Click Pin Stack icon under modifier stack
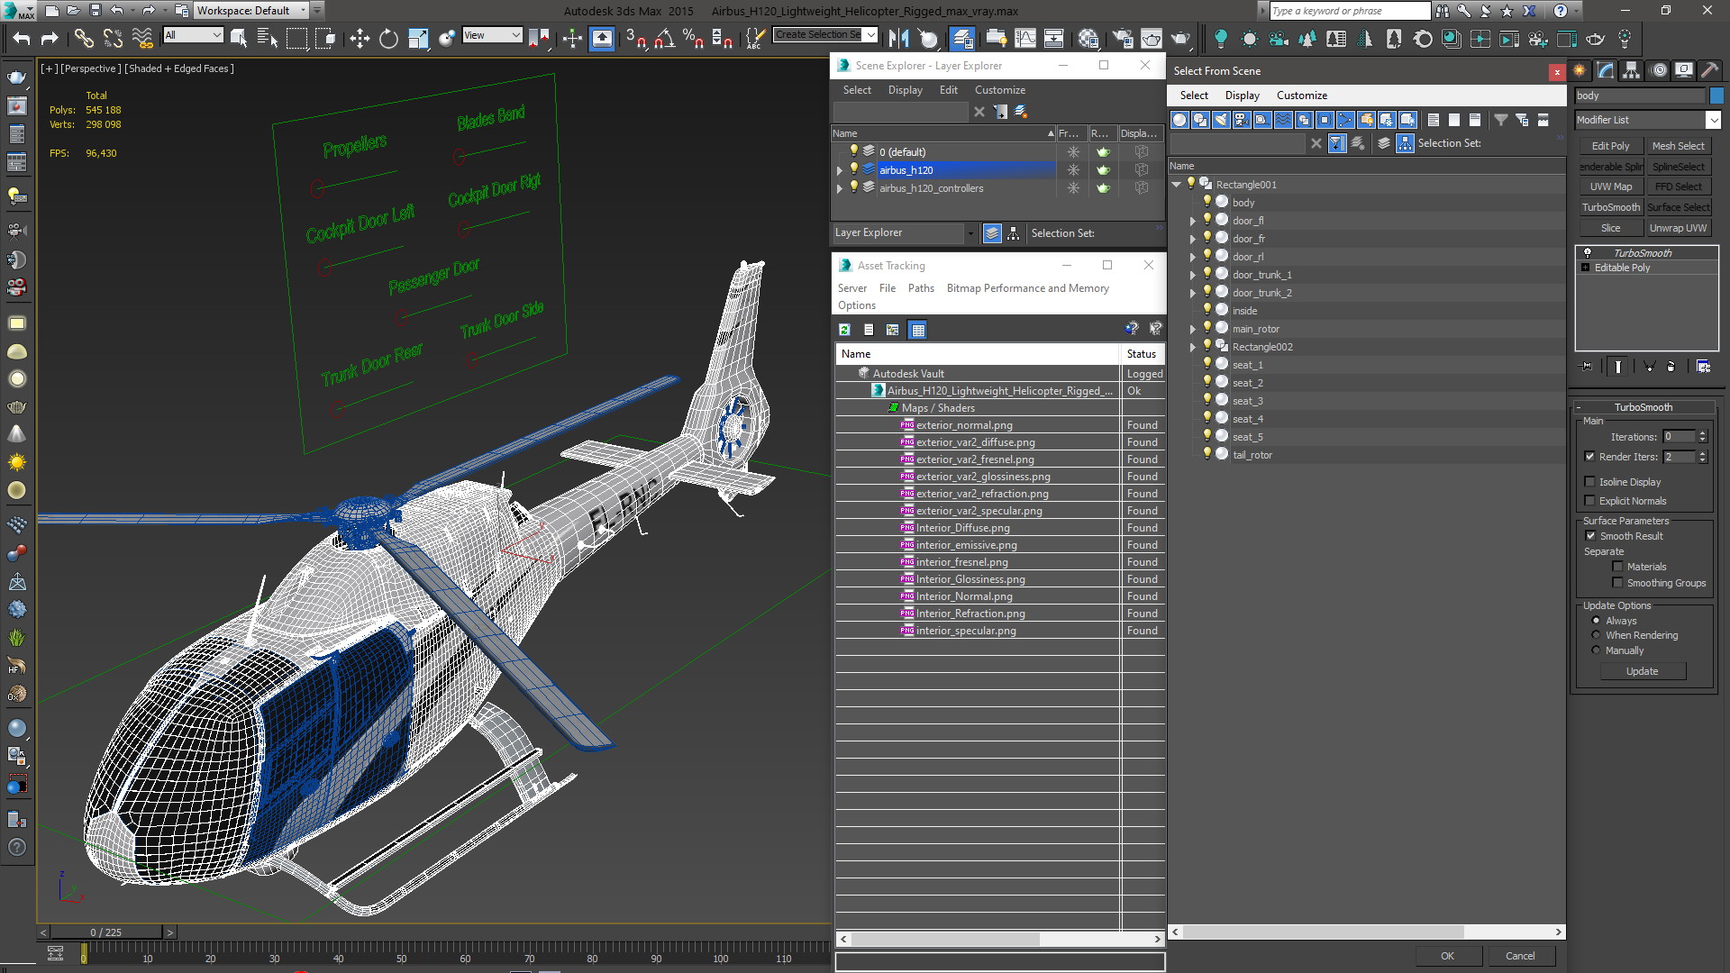The width and height of the screenshot is (1730, 973). pyautogui.click(x=1587, y=367)
